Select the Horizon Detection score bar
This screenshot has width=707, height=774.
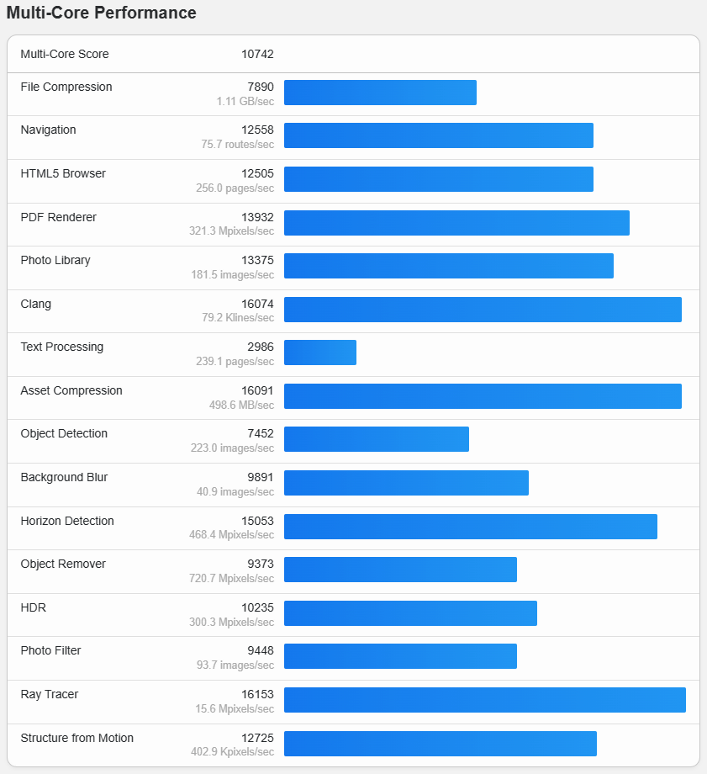tap(470, 527)
